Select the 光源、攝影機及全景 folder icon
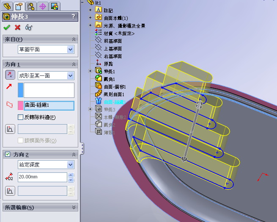277x222 pixels. (99, 25)
